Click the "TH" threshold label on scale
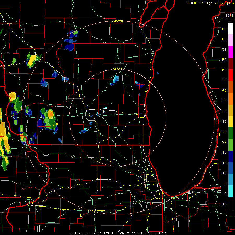This screenshot has width=235, height=235. [224, 204]
